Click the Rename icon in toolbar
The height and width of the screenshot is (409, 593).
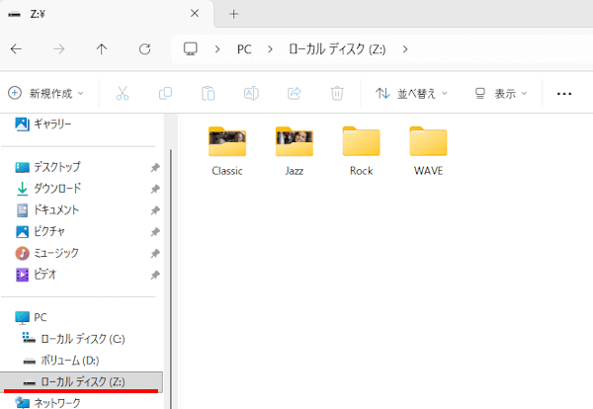tap(251, 93)
